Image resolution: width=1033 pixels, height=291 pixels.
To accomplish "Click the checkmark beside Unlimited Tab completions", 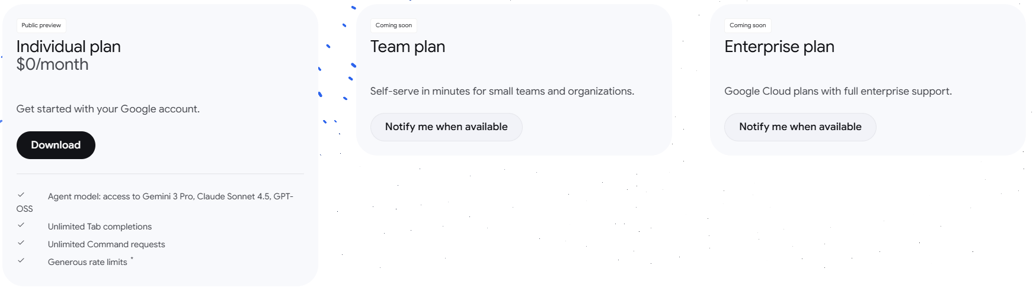I will 21,225.
